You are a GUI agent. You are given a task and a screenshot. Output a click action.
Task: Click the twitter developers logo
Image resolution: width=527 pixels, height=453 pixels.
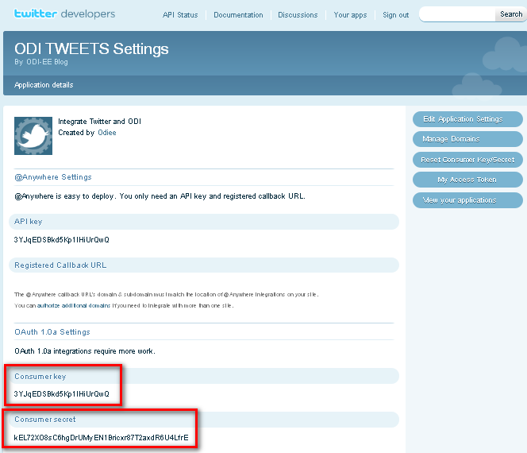(x=64, y=14)
